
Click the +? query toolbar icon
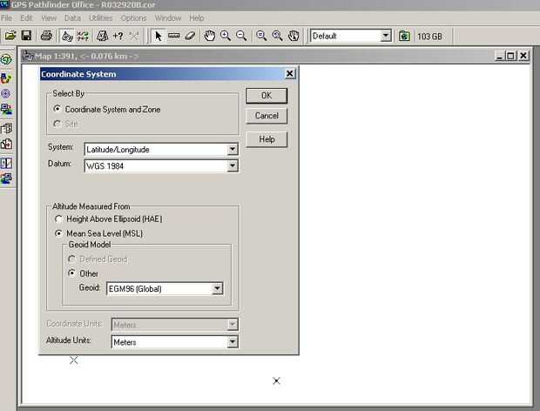coord(118,36)
